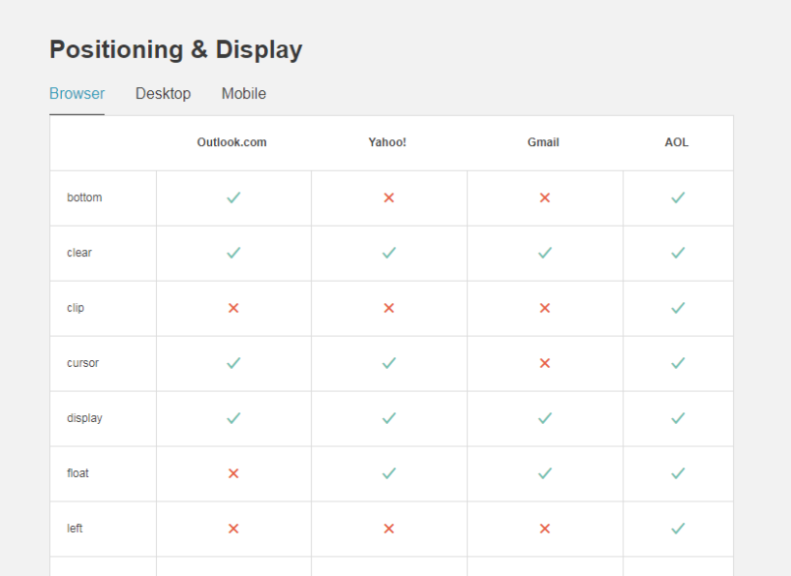
Task: Click the Yahoo! cross icon for bottom
Action: tap(389, 197)
